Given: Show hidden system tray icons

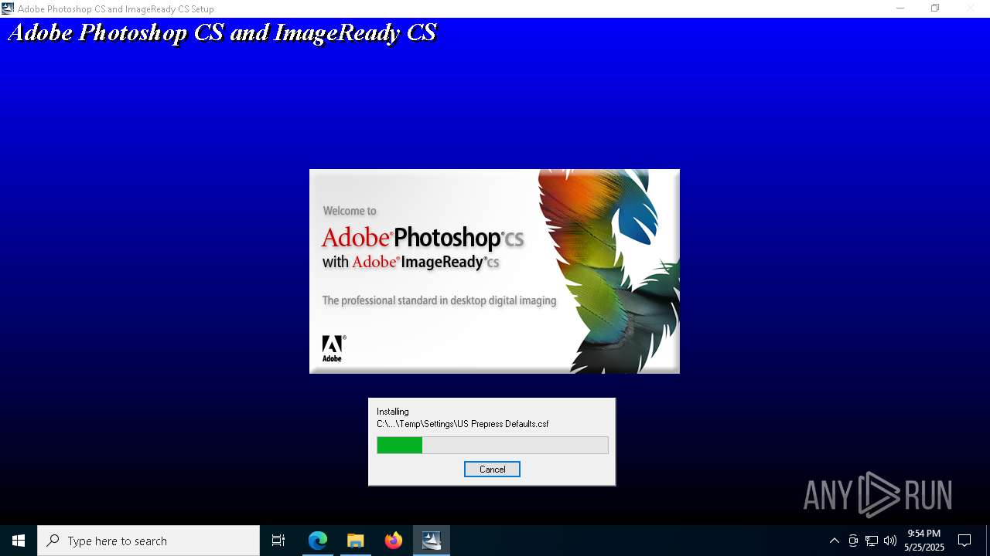Looking at the screenshot, I should pyautogui.click(x=834, y=541).
